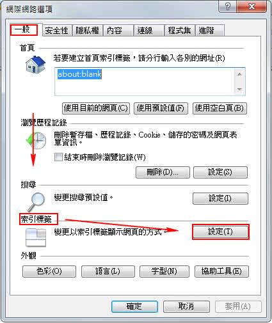This screenshot has height=323, width=272.
Task: Open tab settings with 設定(T) button
Action: 220,232
